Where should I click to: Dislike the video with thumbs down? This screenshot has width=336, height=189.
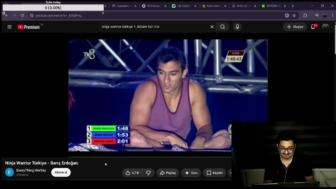pos(148,173)
